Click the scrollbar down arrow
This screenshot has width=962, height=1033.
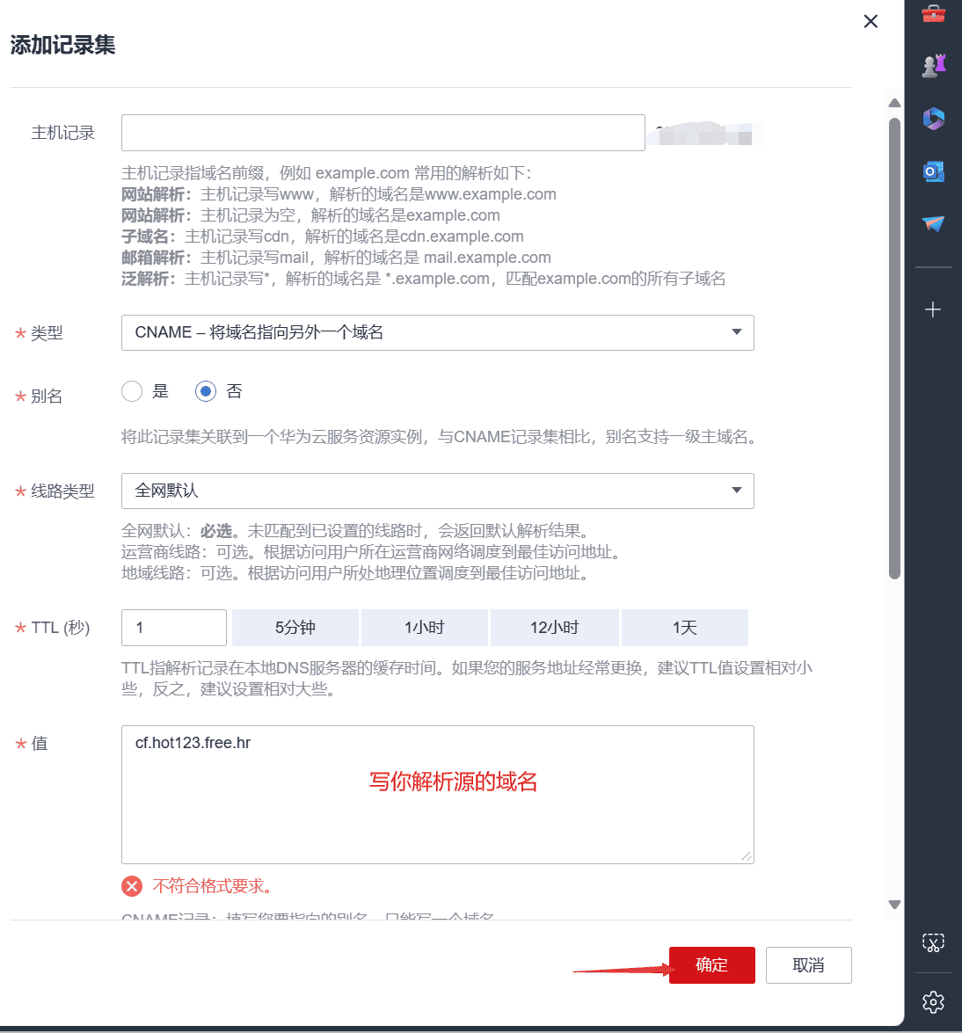tap(894, 905)
